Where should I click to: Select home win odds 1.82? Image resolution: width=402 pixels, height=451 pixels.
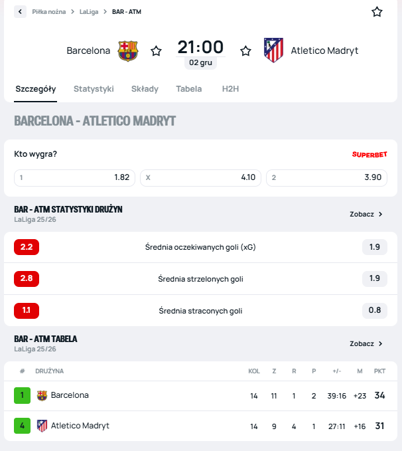click(74, 178)
